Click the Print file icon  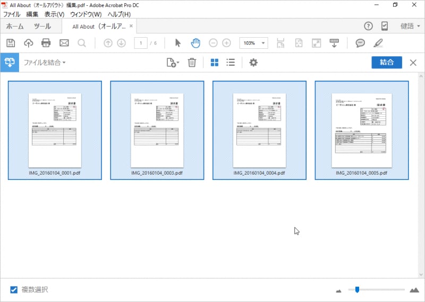coord(46,43)
